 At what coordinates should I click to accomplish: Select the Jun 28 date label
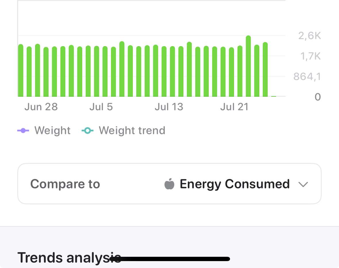click(x=41, y=107)
